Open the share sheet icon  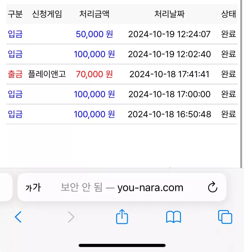(122, 216)
